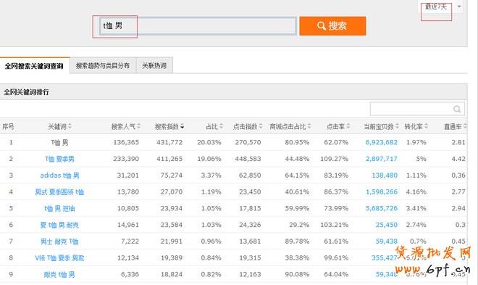The image size is (478, 285).
Task: Sort by 点击指数 column
Action: (x=248, y=126)
